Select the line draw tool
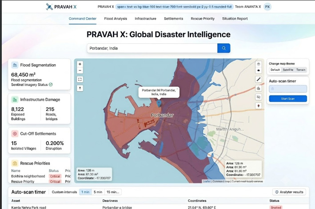 259,79
